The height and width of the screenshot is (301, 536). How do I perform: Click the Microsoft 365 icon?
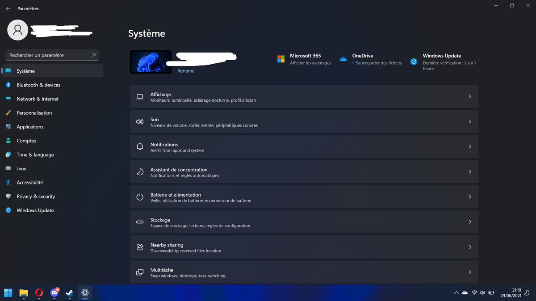tap(281, 58)
